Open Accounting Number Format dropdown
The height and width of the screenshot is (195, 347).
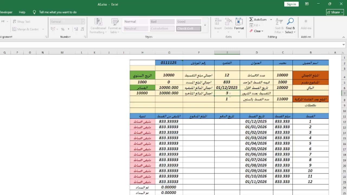coord(57,29)
